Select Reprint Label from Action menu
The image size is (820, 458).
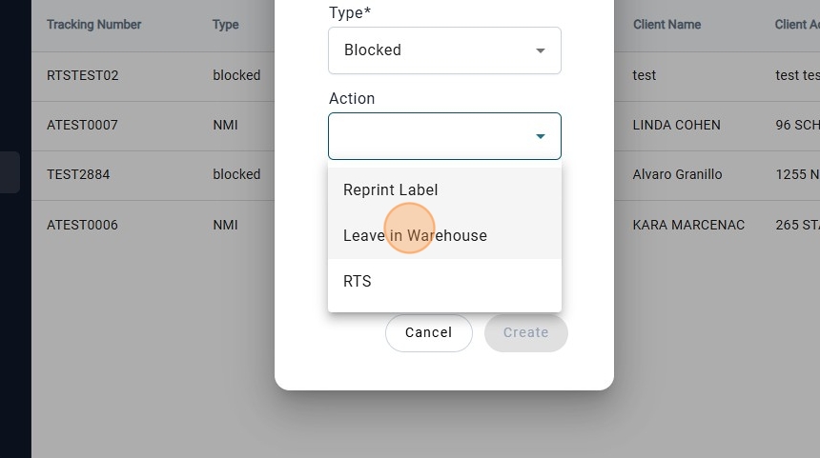pos(391,190)
